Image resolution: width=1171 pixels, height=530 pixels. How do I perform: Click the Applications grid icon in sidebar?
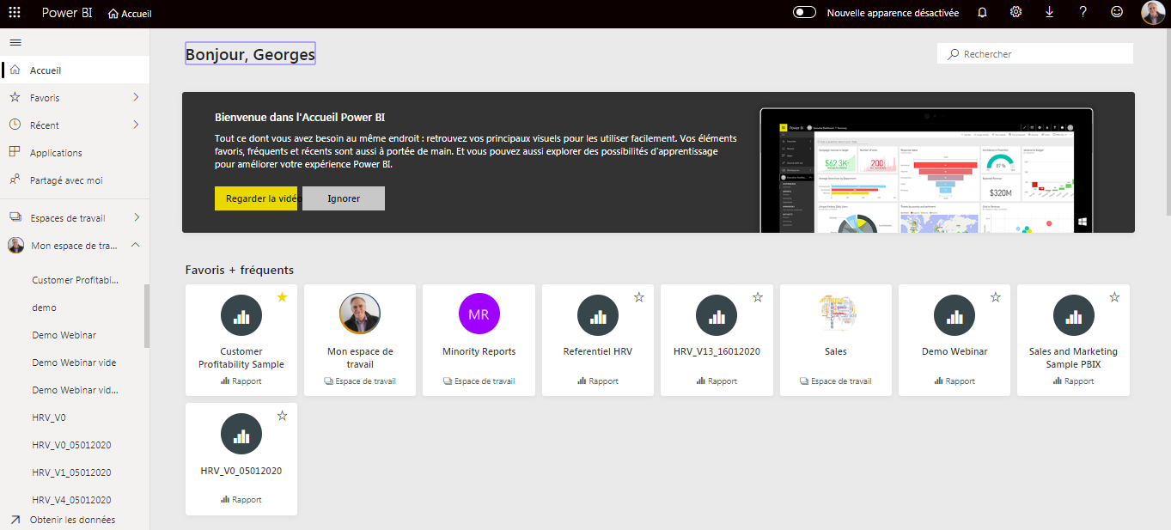[x=15, y=152]
